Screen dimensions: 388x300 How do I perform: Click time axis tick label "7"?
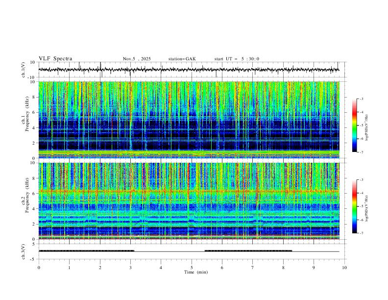pos(253,268)
